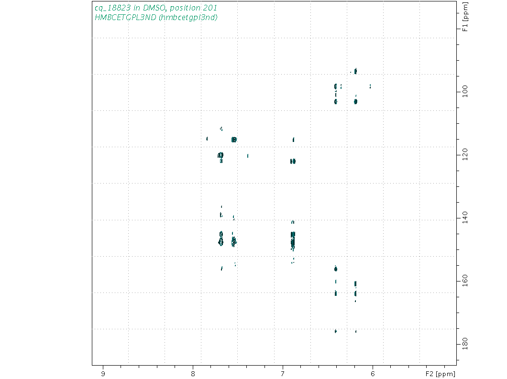The image size is (507, 379).
Task: Pick the cross peak near 7.85 ppm, 115 ppm
Action: 207,139
